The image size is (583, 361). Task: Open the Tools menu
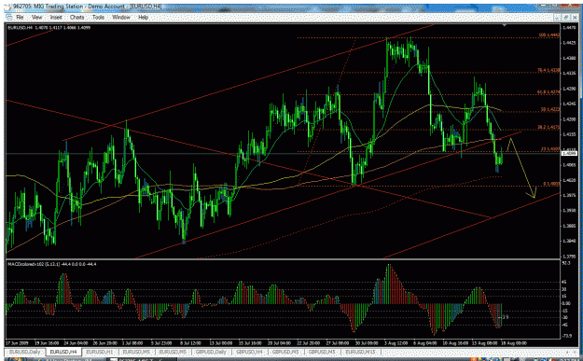(98, 18)
